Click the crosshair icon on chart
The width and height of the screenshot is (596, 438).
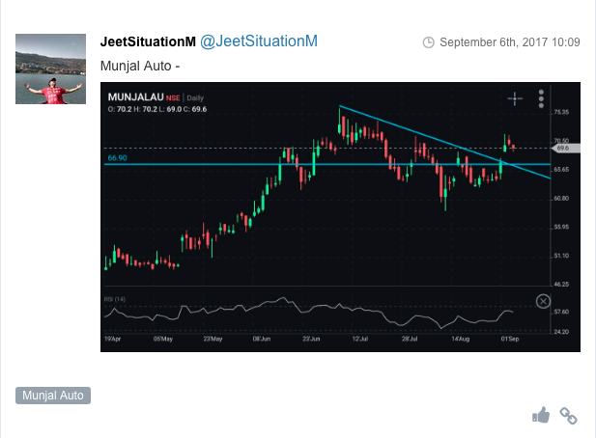pos(515,98)
